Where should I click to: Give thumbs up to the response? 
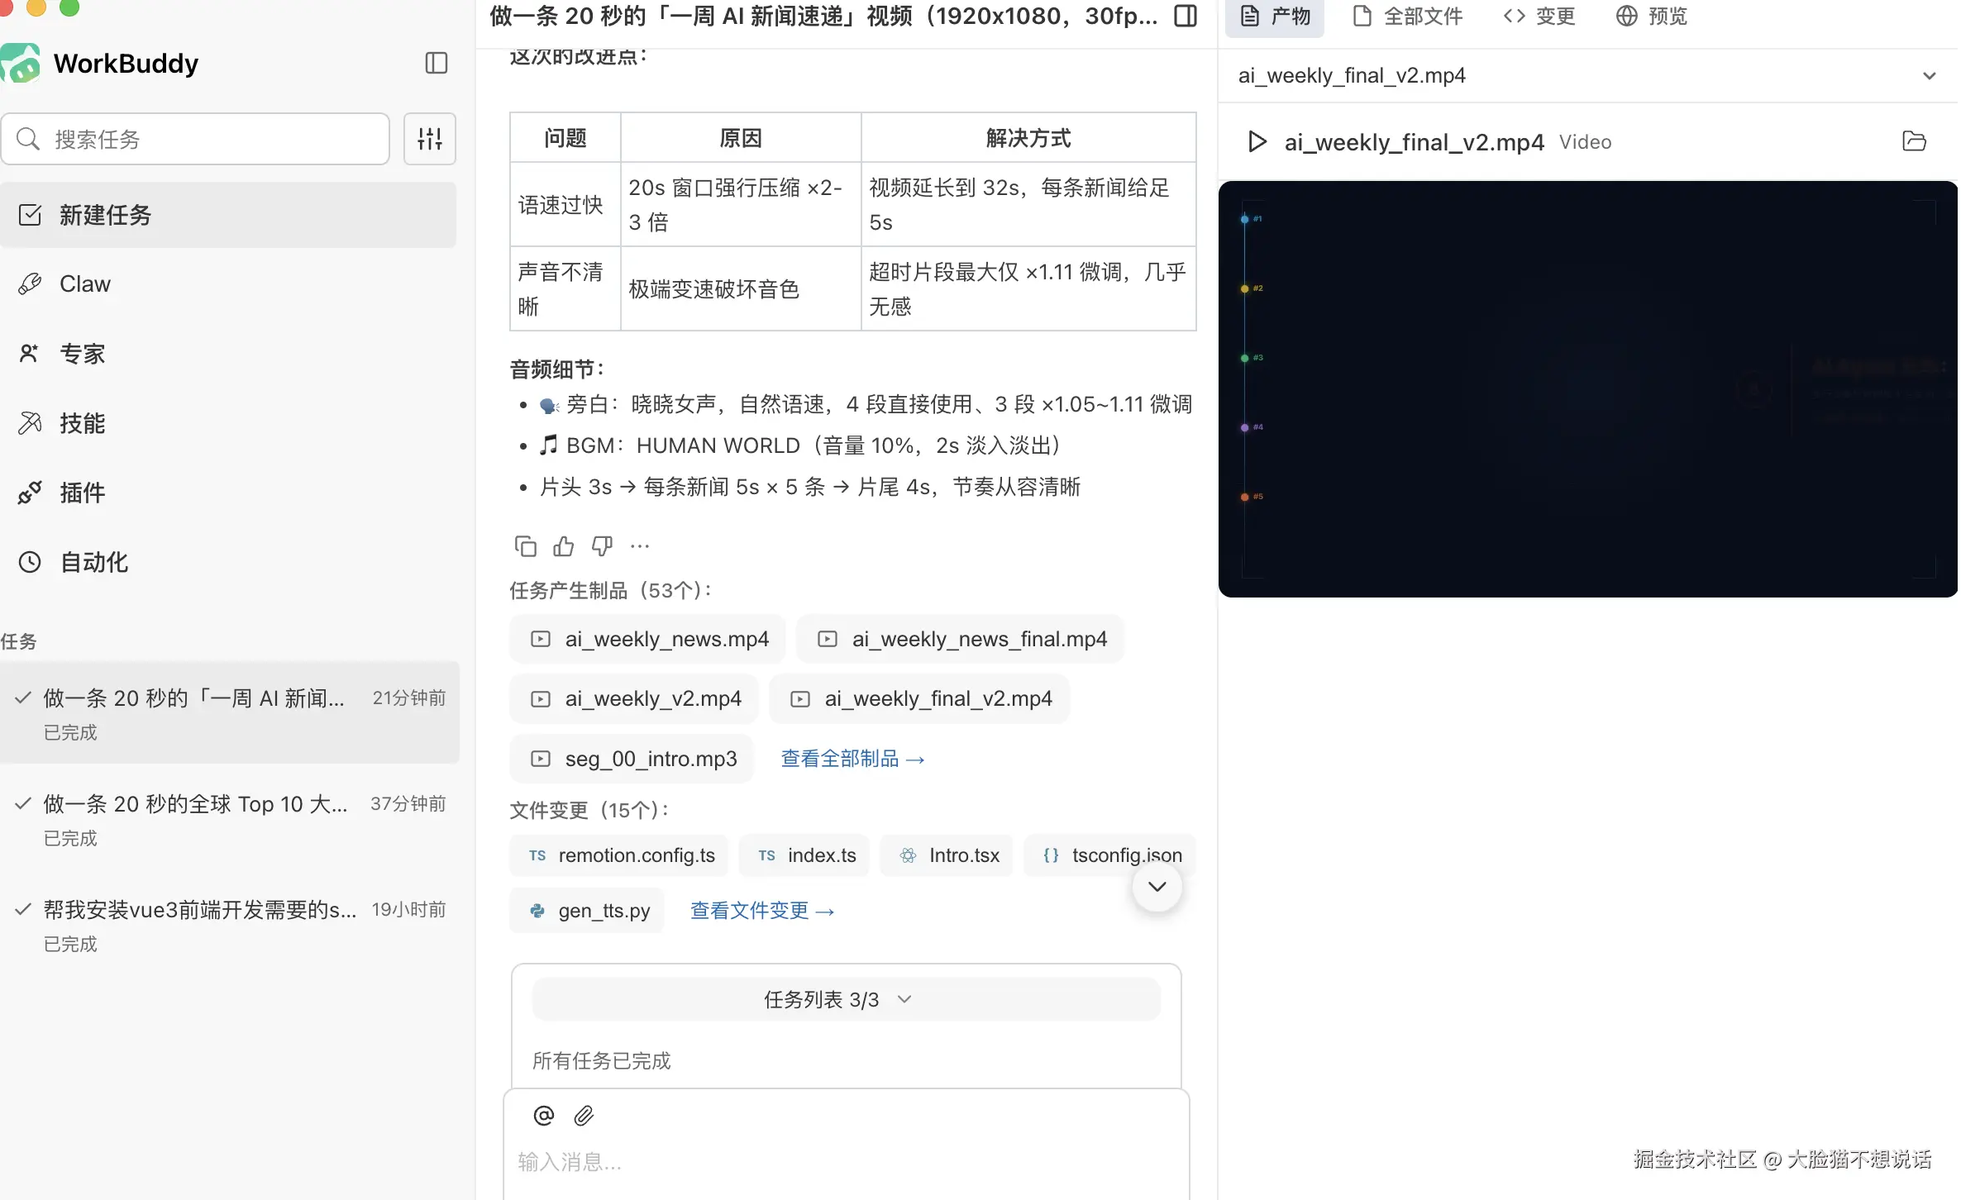coord(562,545)
